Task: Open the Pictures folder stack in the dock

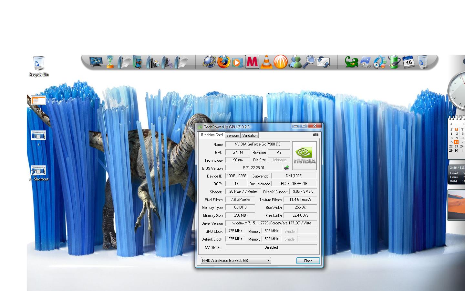Action: click(x=138, y=62)
